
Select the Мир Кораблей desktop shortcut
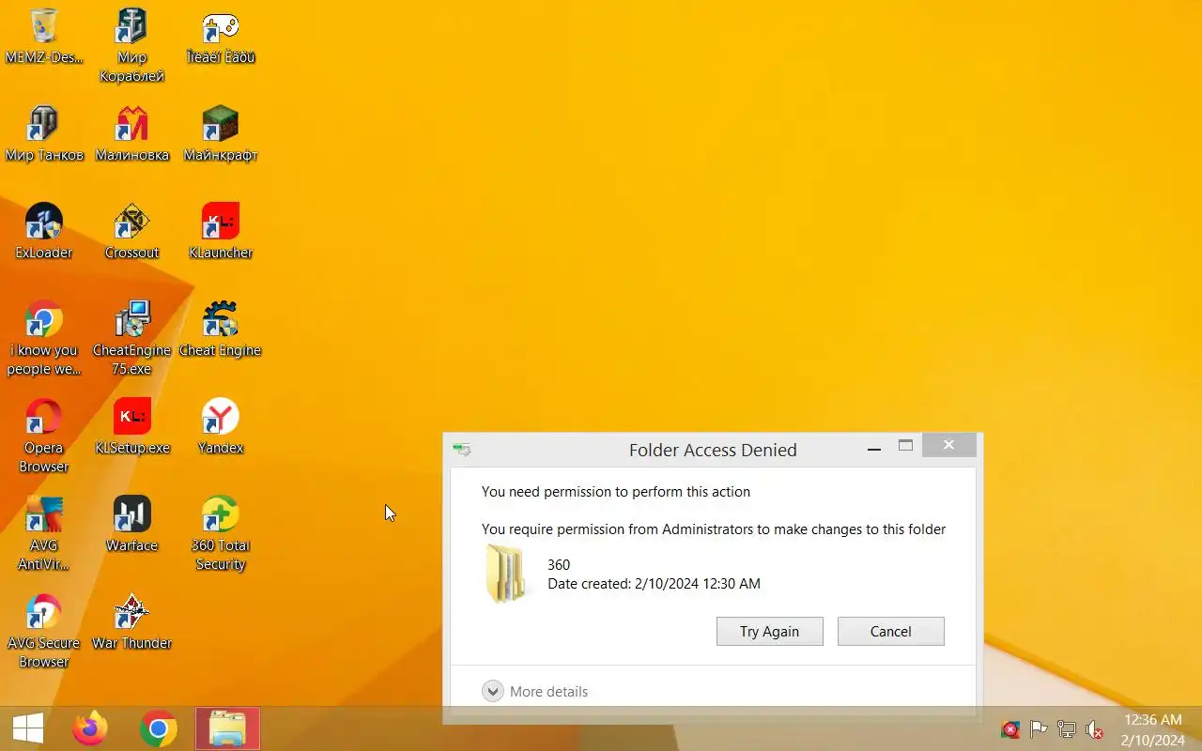tap(131, 46)
